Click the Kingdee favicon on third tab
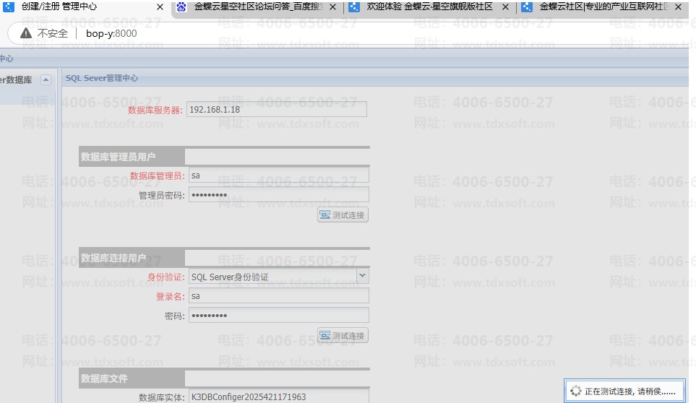696x403 pixels. point(353,6)
